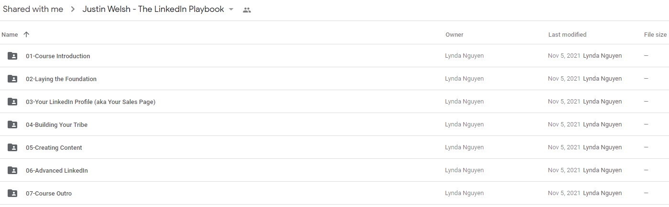Expand the breadcrumb chevron after Shared with me
The height and width of the screenshot is (207, 669).
point(73,10)
